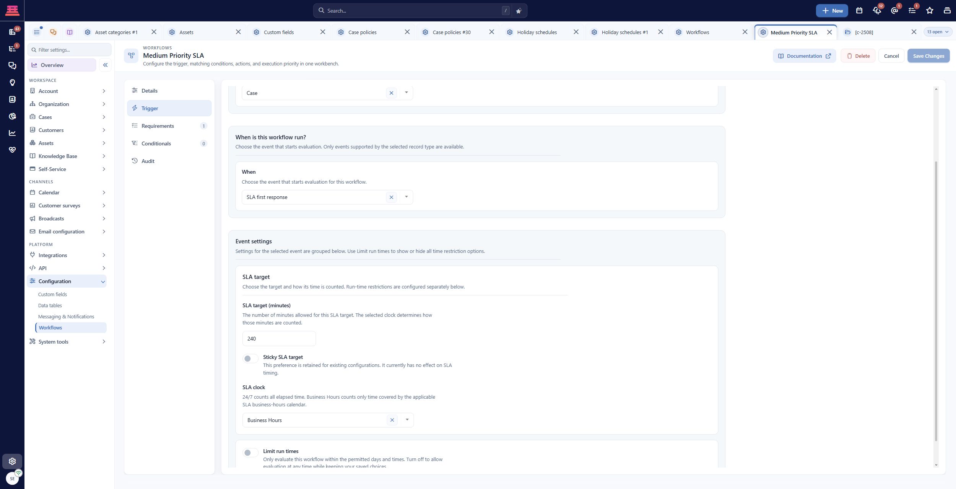
Task: Click the vertical scrollbar of workflow panel
Action: (936, 300)
